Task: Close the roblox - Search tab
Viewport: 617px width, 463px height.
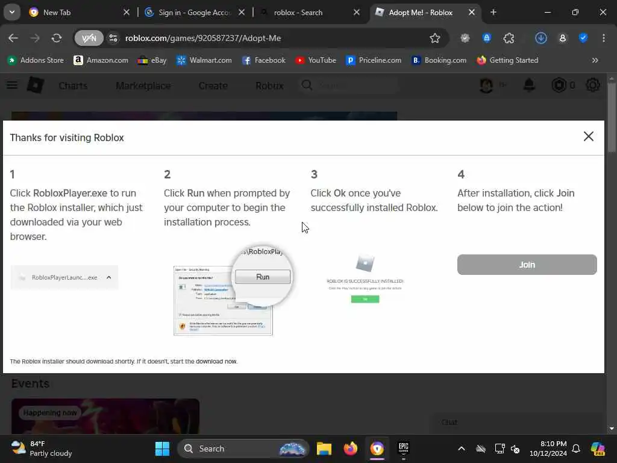Action: 357,13
